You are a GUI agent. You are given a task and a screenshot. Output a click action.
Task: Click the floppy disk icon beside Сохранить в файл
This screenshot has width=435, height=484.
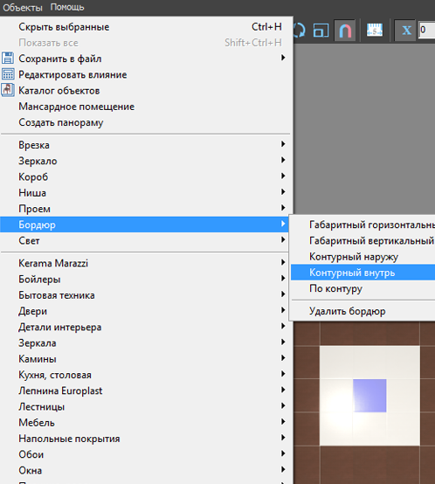pos(8,58)
